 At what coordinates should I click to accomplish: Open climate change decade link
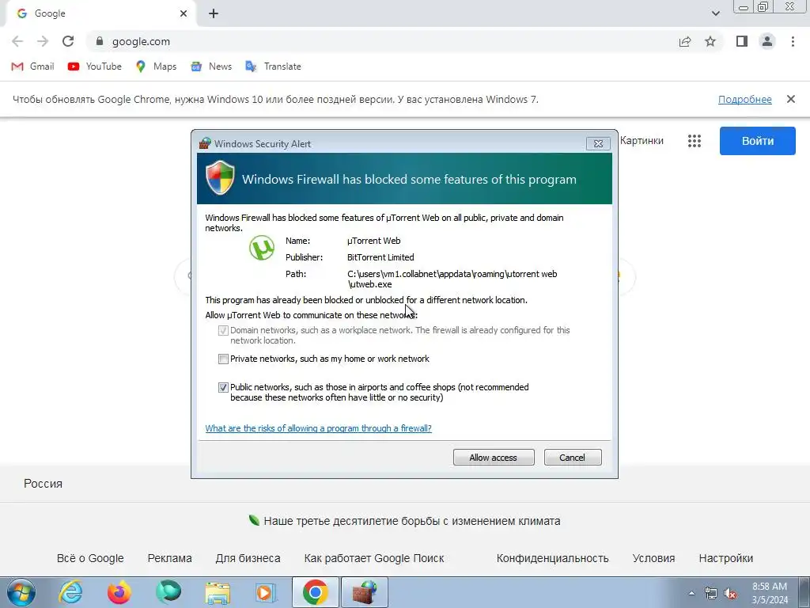coord(411,521)
